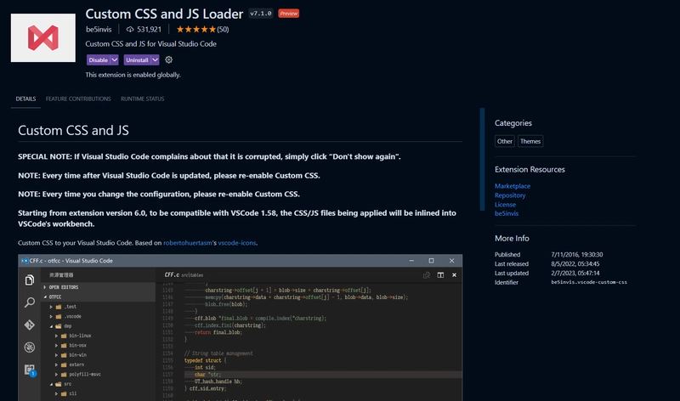Click the open changes icon beside split editor
The height and width of the screenshot is (401, 680).
[x=427, y=275]
